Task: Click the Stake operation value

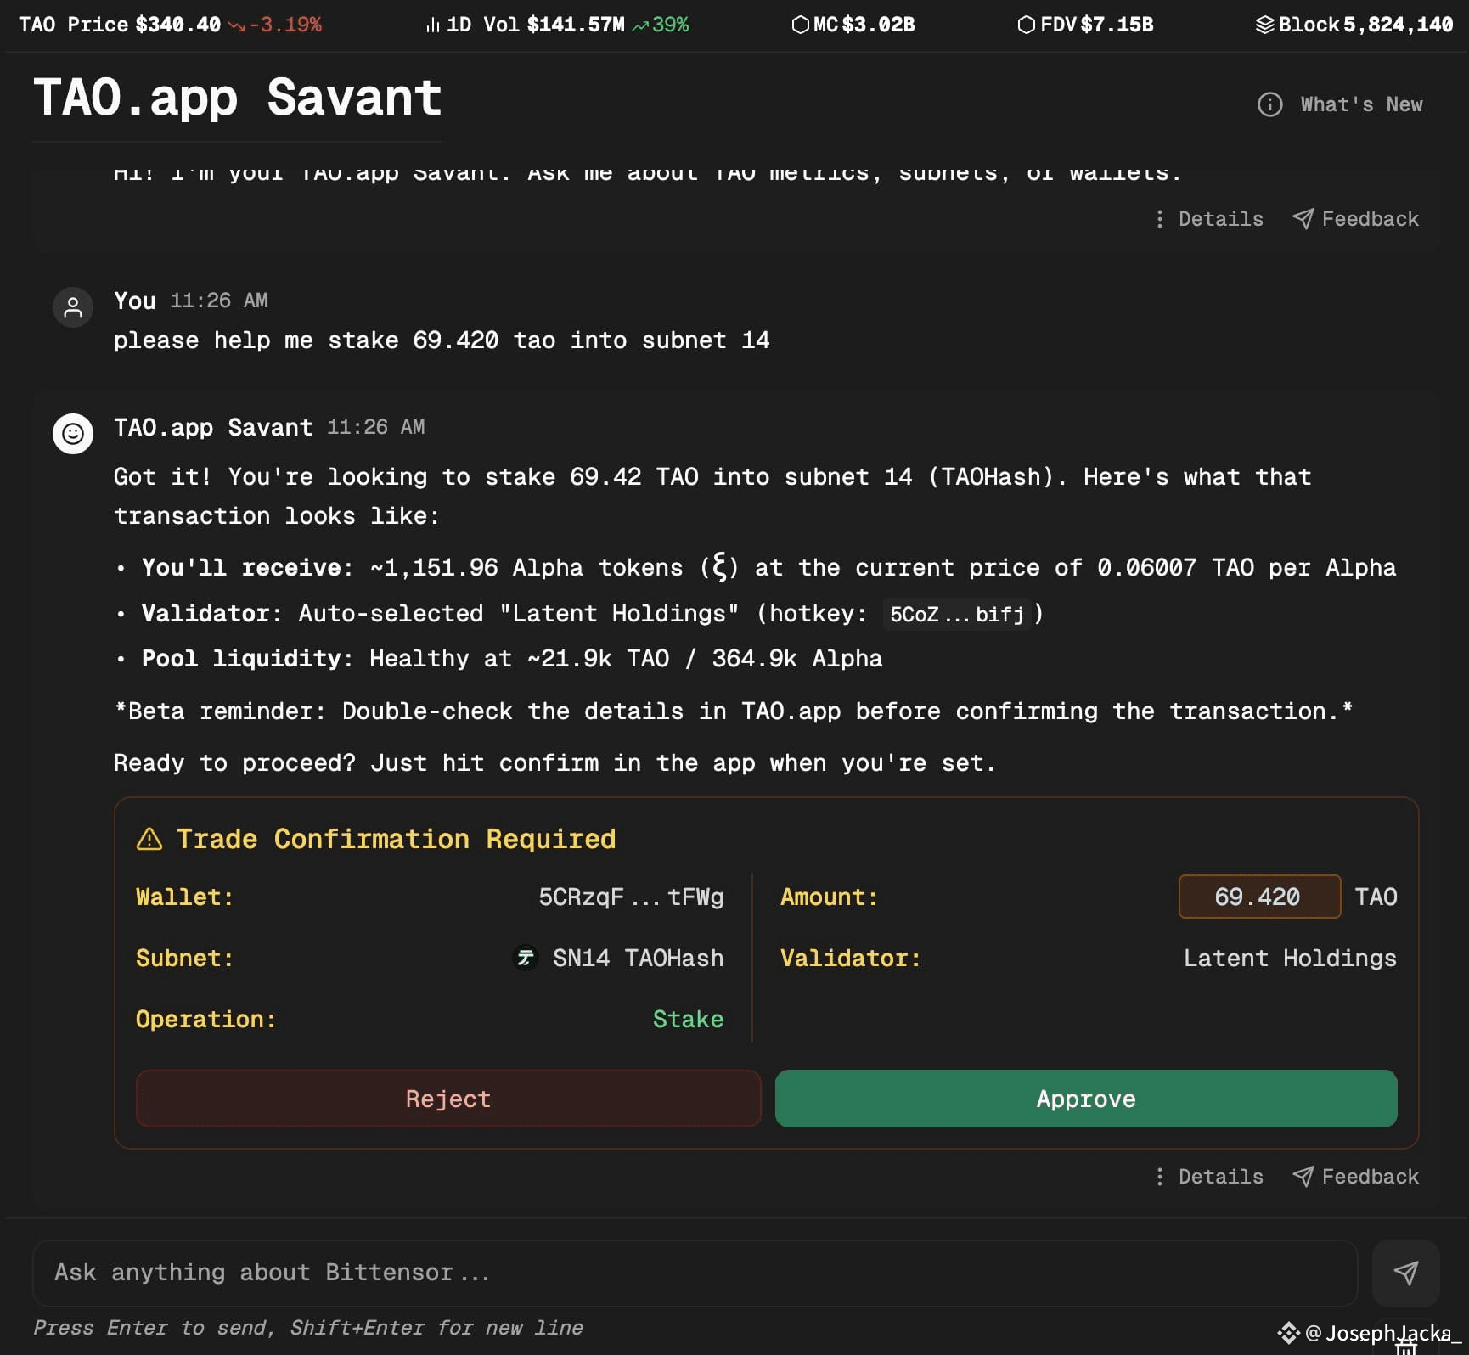Action: tap(688, 1019)
